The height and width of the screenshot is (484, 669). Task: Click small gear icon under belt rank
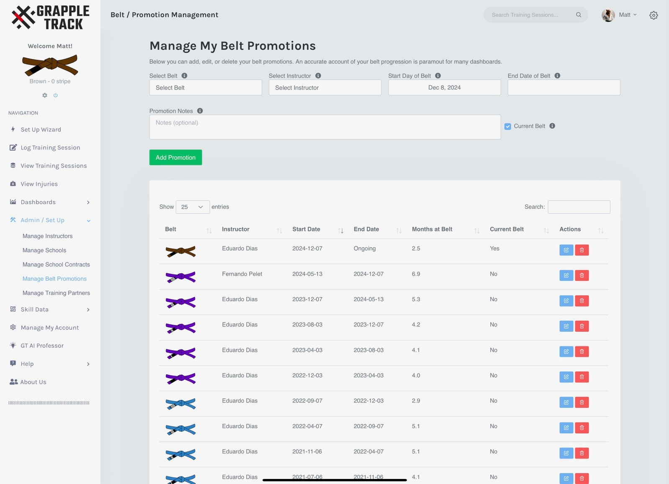coord(45,95)
